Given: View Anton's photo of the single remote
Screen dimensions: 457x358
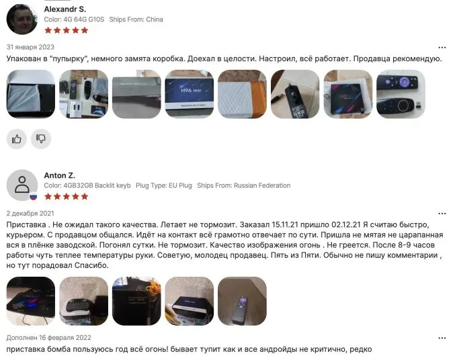Looking at the screenshot, I should tap(242, 301).
